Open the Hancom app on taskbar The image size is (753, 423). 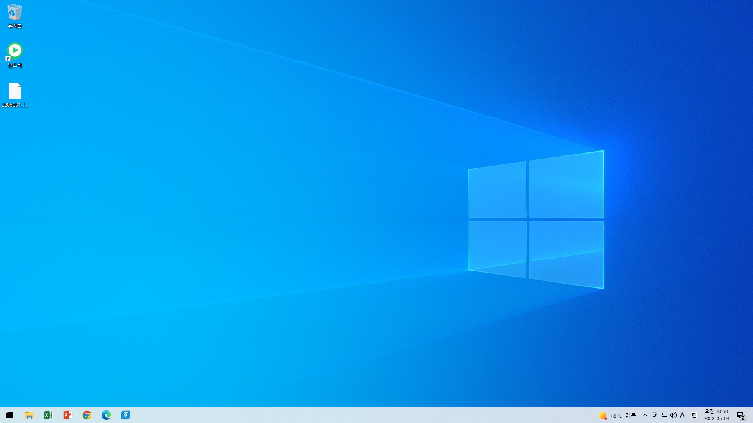[125, 415]
